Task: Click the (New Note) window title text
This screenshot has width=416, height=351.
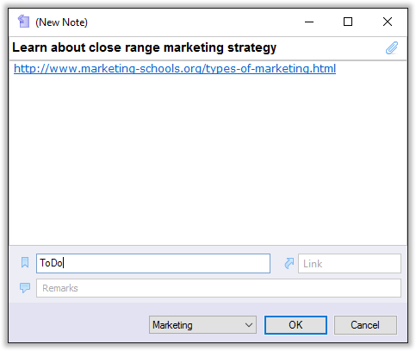Action: tap(61, 22)
